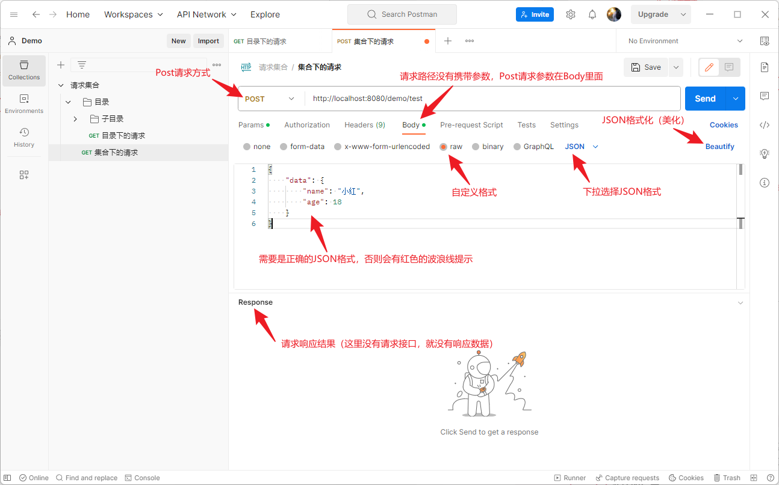Open Documentation icon in right sidebar
The height and width of the screenshot is (485, 779).
click(765, 67)
